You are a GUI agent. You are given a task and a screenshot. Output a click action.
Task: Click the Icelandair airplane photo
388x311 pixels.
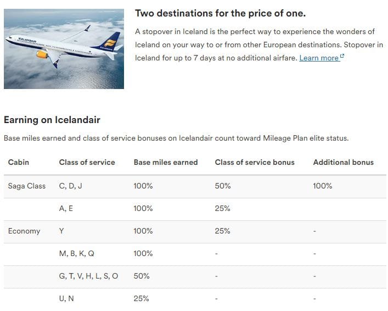(x=64, y=48)
